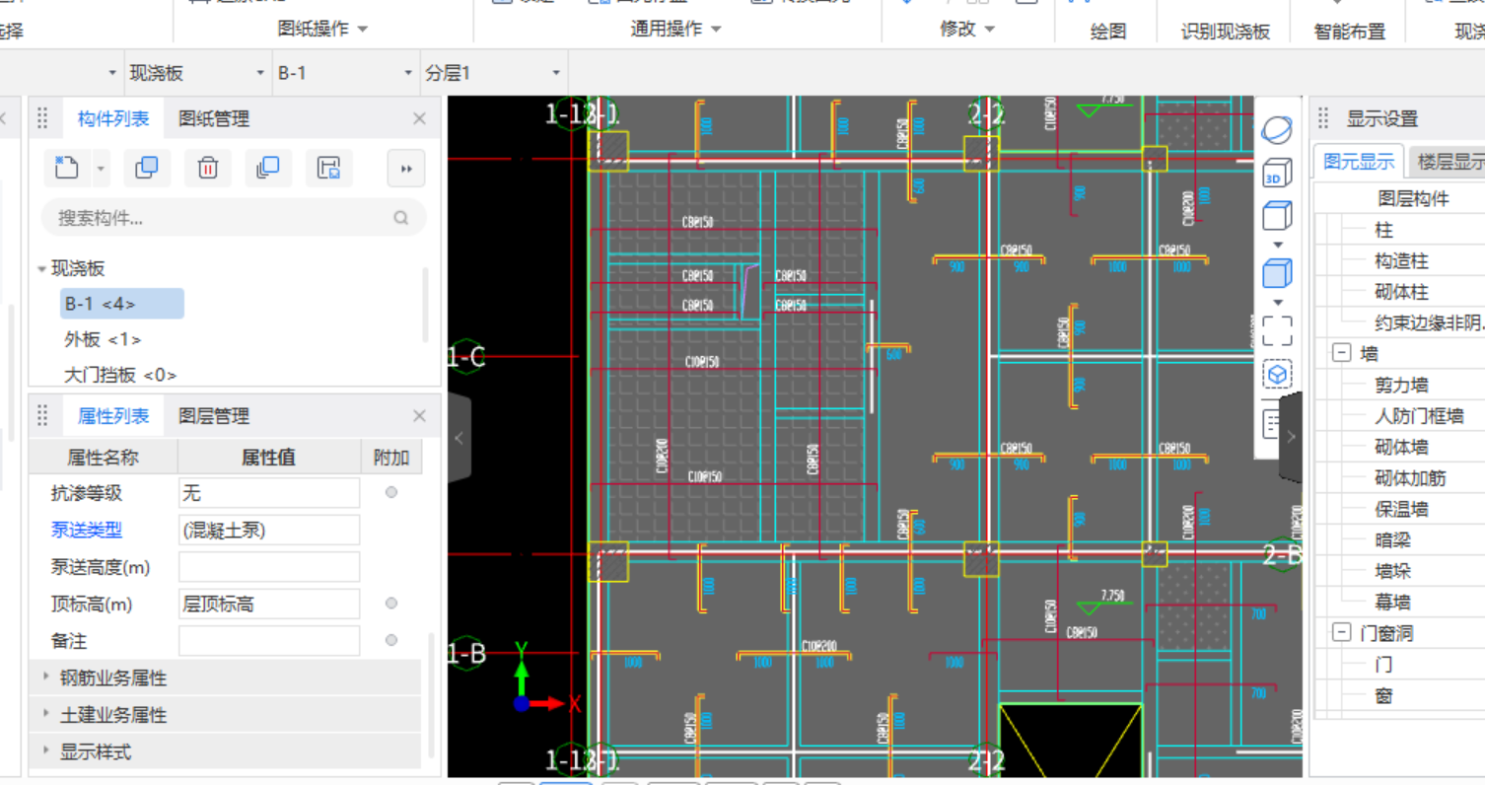The height and width of the screenshot is (785, 1485).
Task: Click the new component icon
Action: (x=66, y=168)
